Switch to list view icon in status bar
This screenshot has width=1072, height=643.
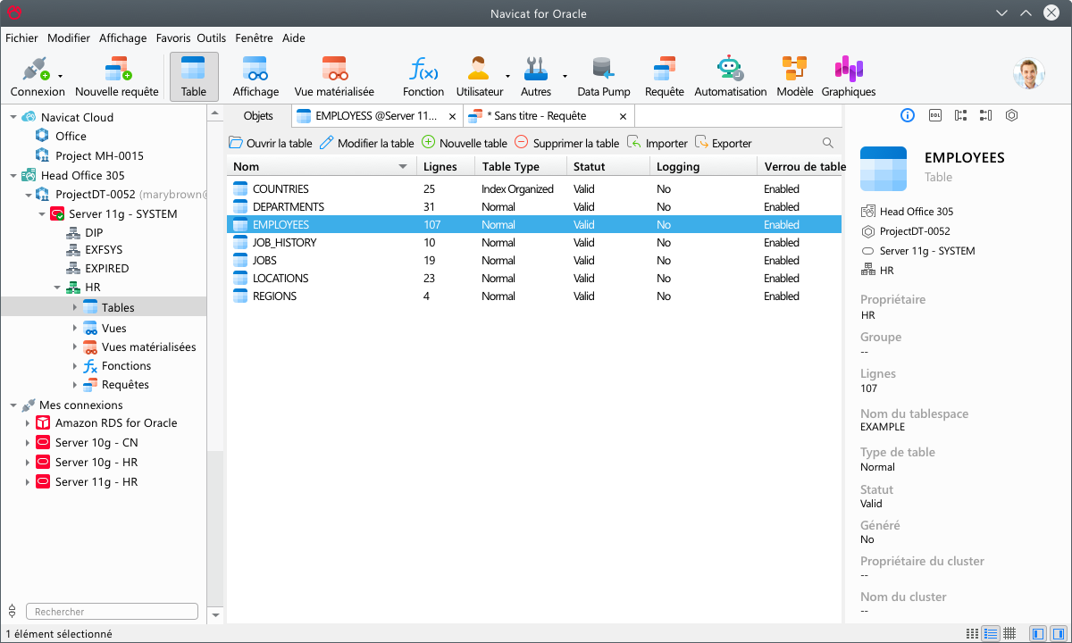coord(973,633)
